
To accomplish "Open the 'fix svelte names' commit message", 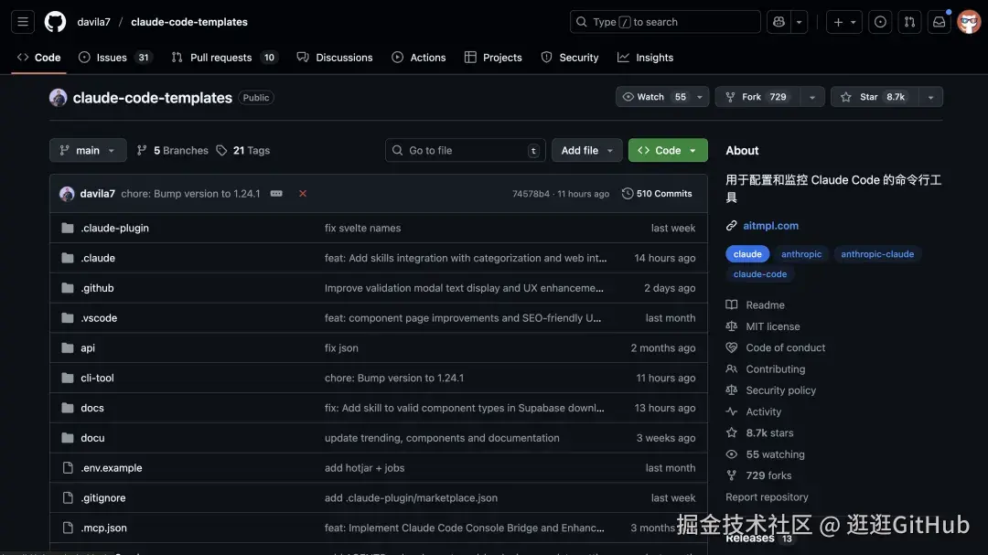I will coord(362,228).
